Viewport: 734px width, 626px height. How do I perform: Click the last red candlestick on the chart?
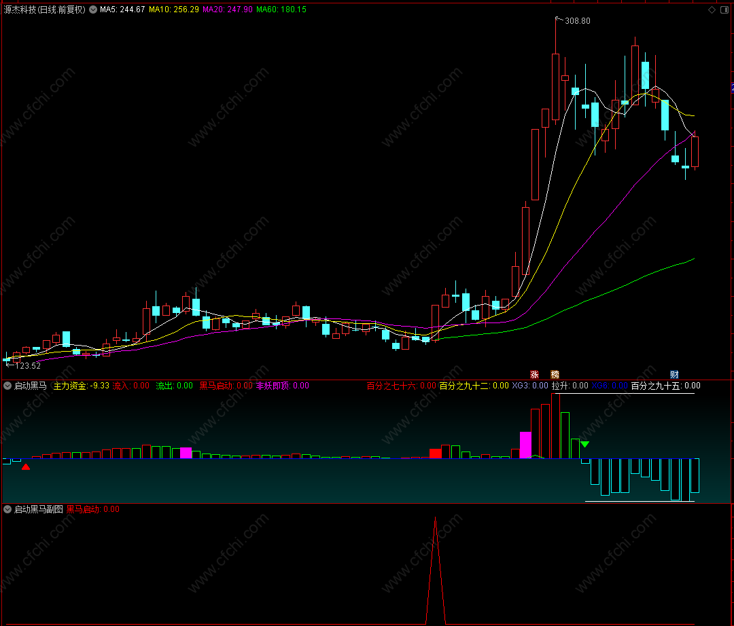[695, 151]
